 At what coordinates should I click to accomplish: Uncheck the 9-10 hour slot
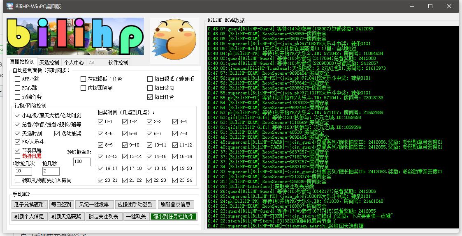(x=125, y=145)
